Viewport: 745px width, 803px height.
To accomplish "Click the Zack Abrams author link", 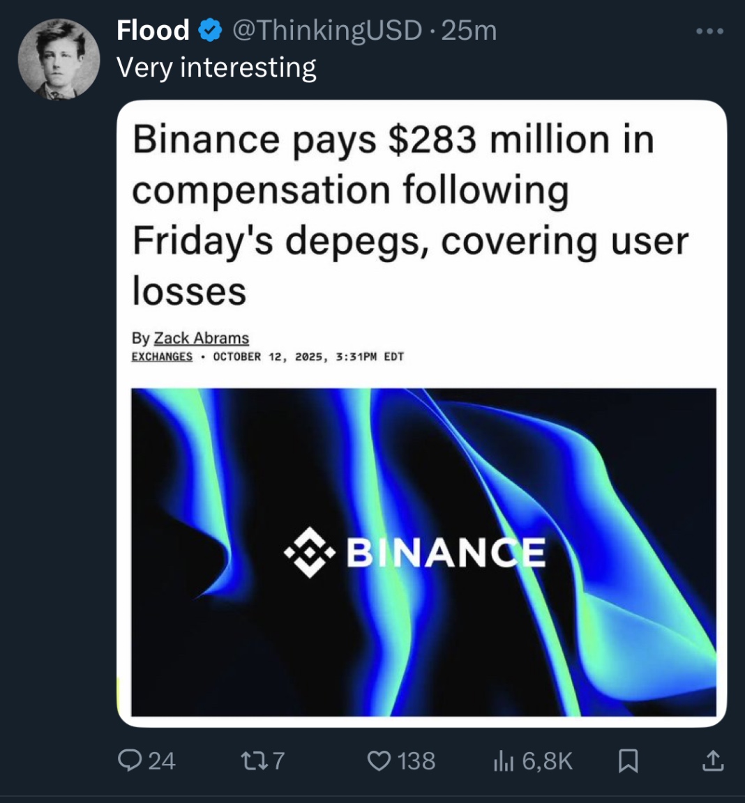I will point(201,338).
